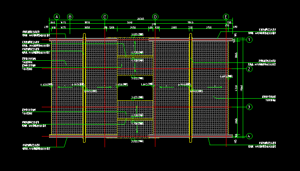Select grid axis bubble 1
Viewport: 300px width, 171px height.
click(249, 40)
